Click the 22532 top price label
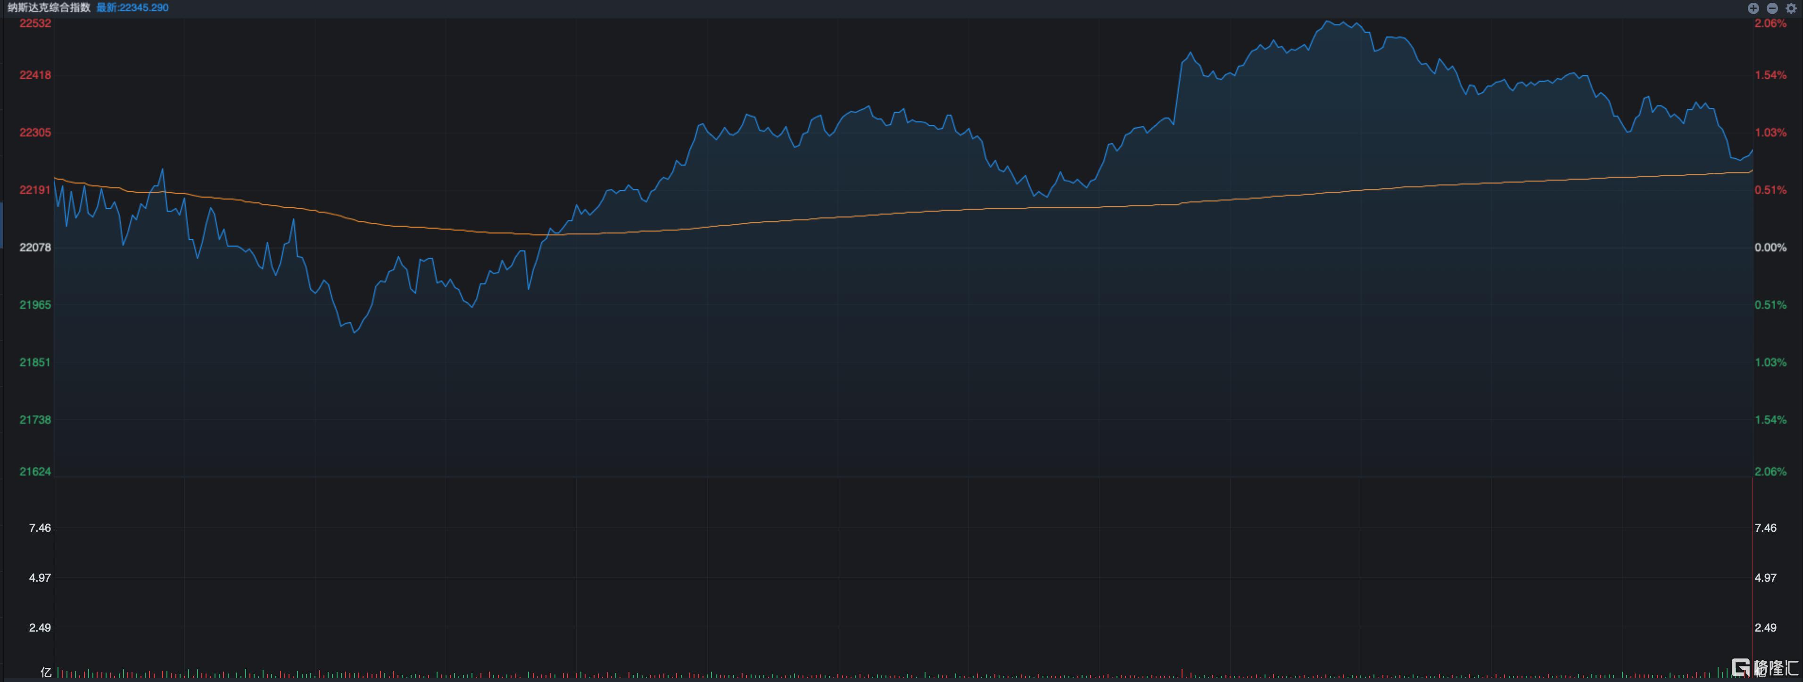This screenshot has height=682, width=1803. point(35,23)
